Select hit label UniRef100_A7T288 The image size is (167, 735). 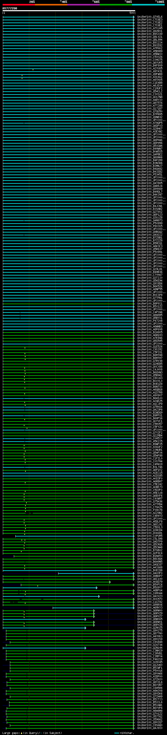(150, 106)
